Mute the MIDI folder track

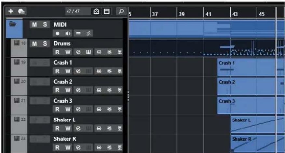tap(34, 24)
